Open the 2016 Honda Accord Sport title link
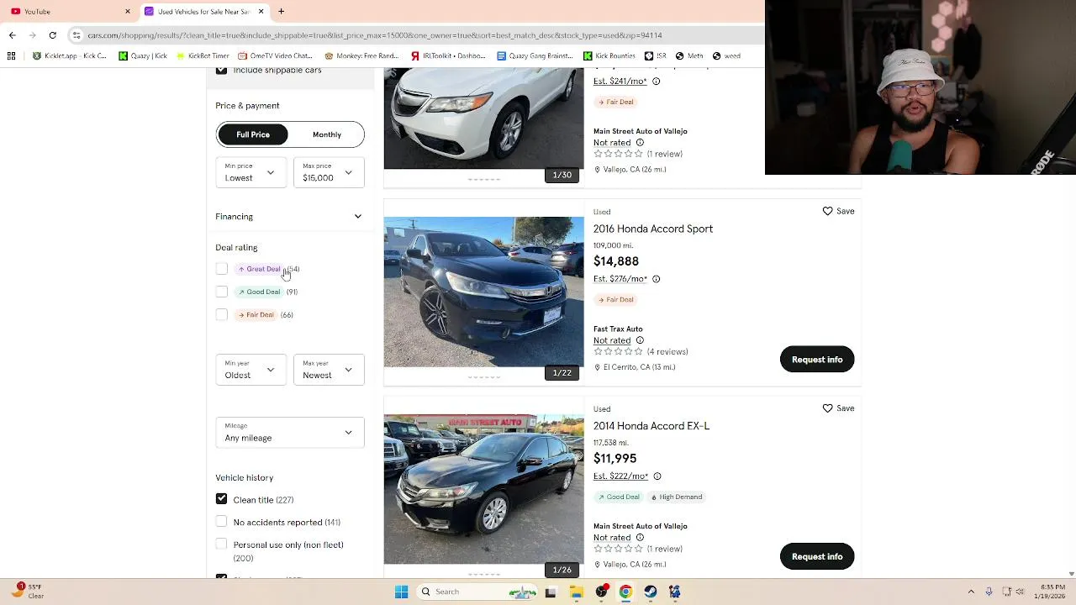This screenshot has height=605, width=1076. pyautogui.click(x=653, y=229)
